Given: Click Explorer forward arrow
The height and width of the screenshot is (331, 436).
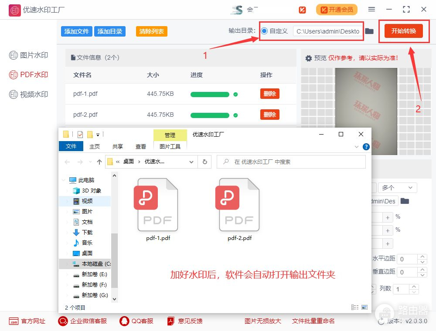Looking at the screenshot, I should (x=80, y=162).
